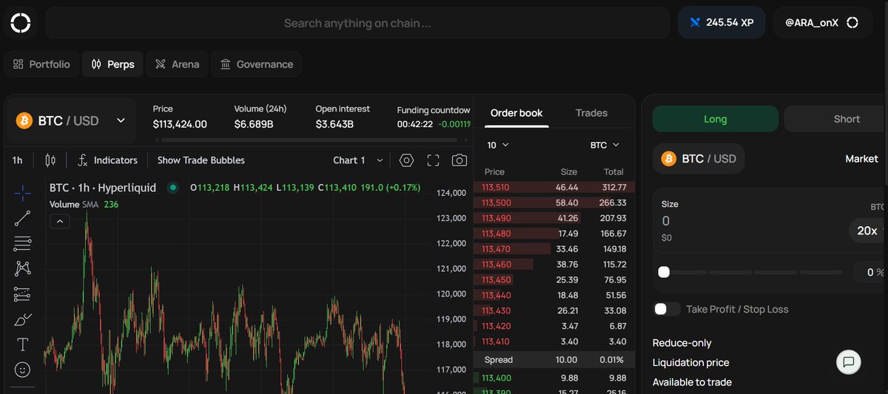The height and width of the screenshot is (394, 888).
Task: Expand the Chart 1 layout dropdown
Action: 358,160
